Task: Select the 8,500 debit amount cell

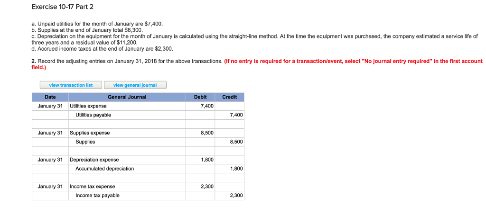Action: point(200,133)
